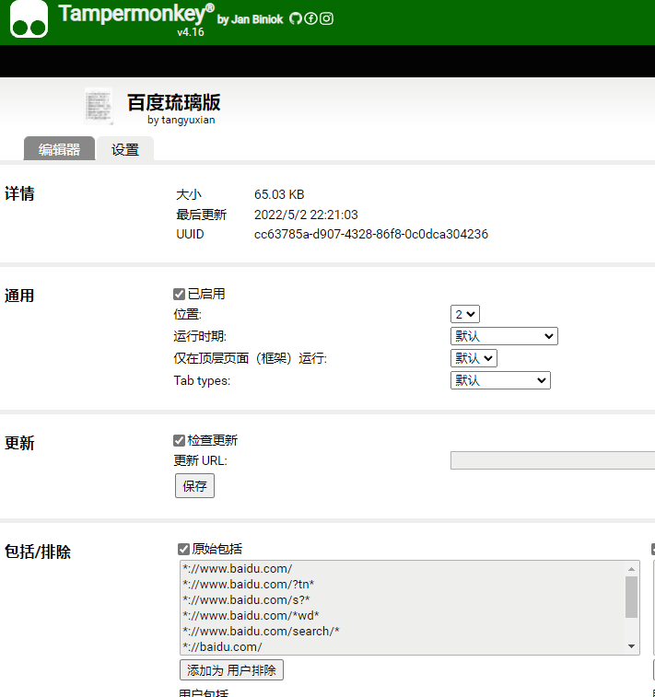Click the v4.16 version label
Screen dimensions: 655x697
(x=191, y=32)
